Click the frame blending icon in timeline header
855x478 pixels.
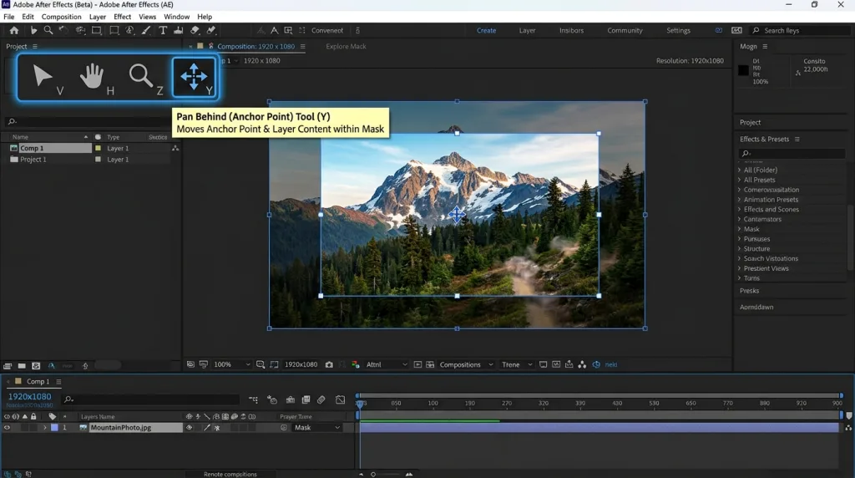[306, 400]
